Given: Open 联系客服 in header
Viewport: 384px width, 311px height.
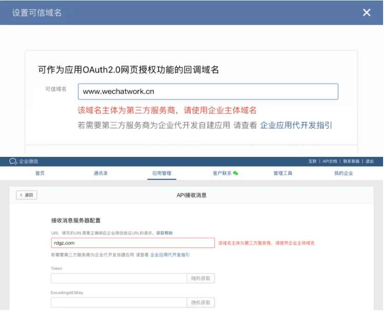Looking at the screenshot, I should click(351, 161).
